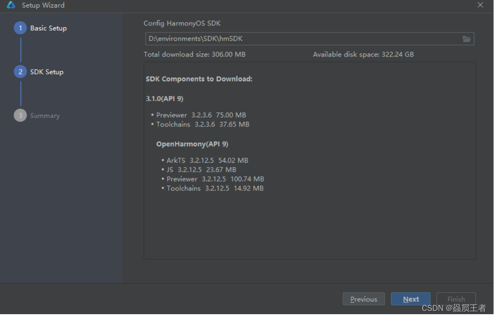Select the Summary step label

click(45, 116)
